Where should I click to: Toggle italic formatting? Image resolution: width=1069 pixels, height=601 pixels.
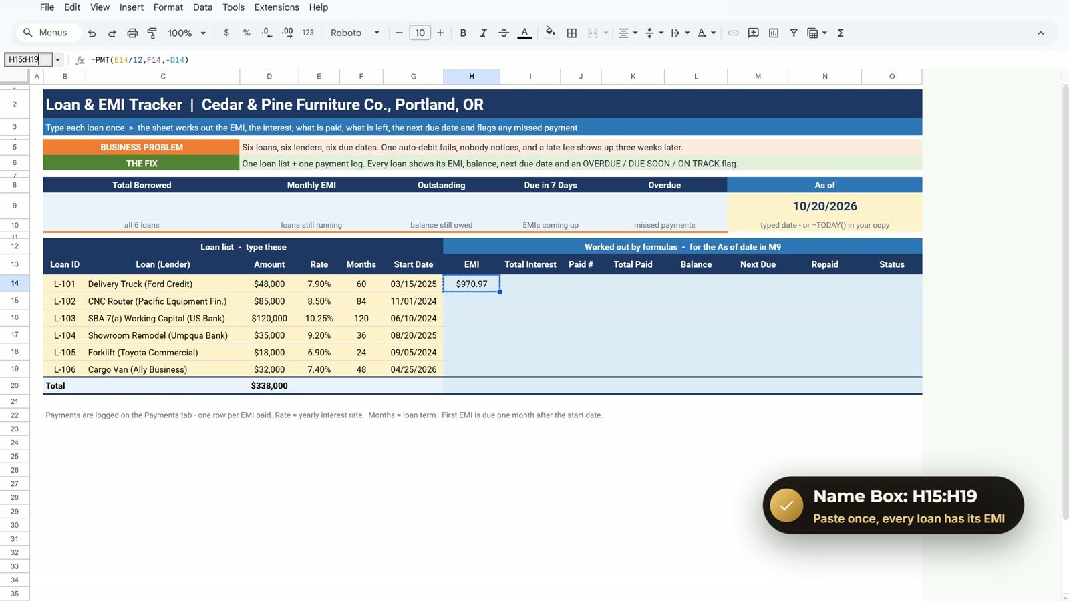pos(483,33)
